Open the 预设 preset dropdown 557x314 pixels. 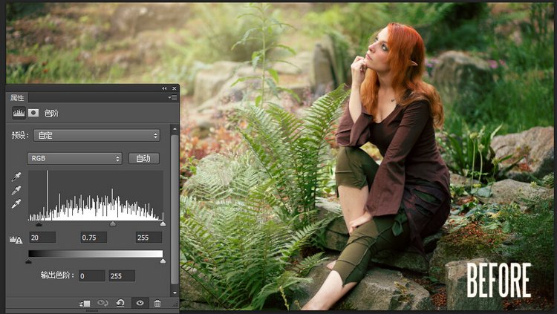point(97,135)
